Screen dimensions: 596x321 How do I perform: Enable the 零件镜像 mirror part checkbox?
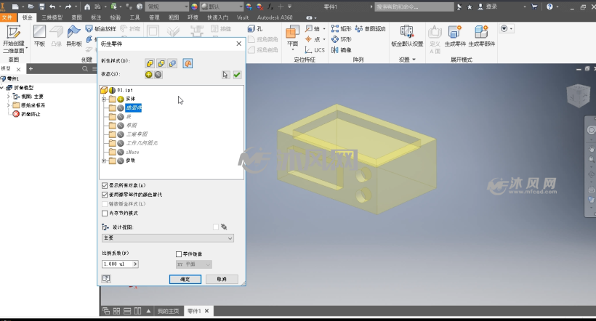click(x=179, y=253)
